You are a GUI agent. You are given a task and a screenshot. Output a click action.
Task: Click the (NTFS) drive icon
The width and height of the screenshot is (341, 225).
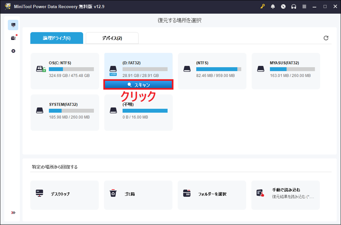click(x=187, y=69)
